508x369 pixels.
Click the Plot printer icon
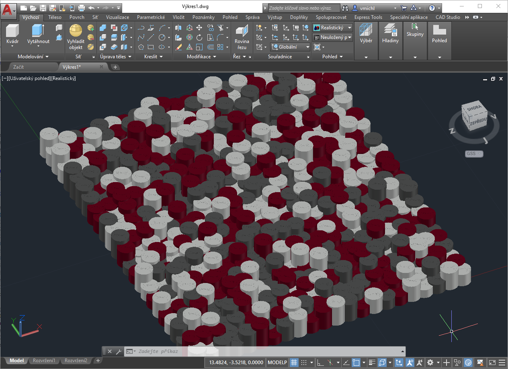pyautogui.click(x=82, y=8)
